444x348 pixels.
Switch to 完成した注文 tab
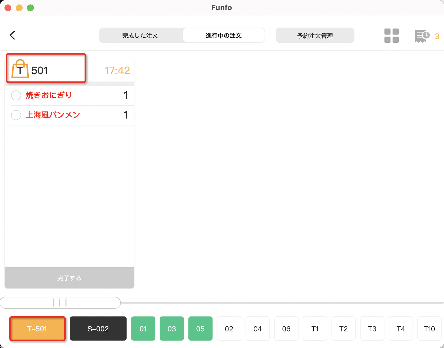pos(140,35)
